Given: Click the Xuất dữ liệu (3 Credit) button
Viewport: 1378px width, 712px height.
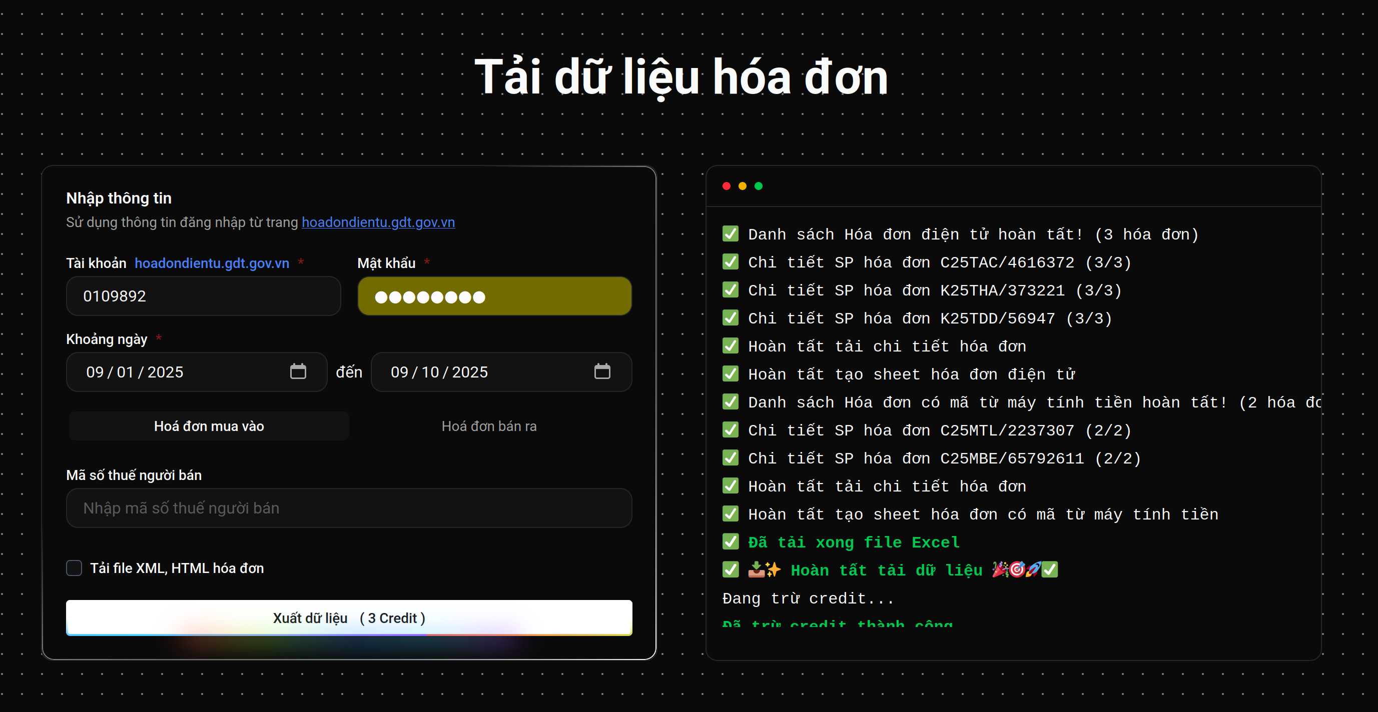Looking at the screenshot, I should coord(349,618).
